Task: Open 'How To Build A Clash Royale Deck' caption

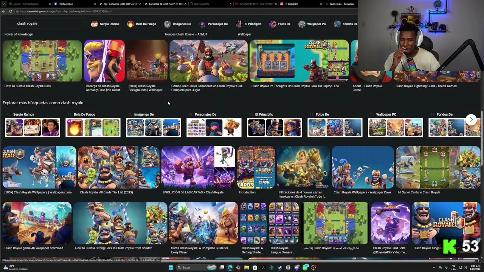Action: (x=28, y=86)
